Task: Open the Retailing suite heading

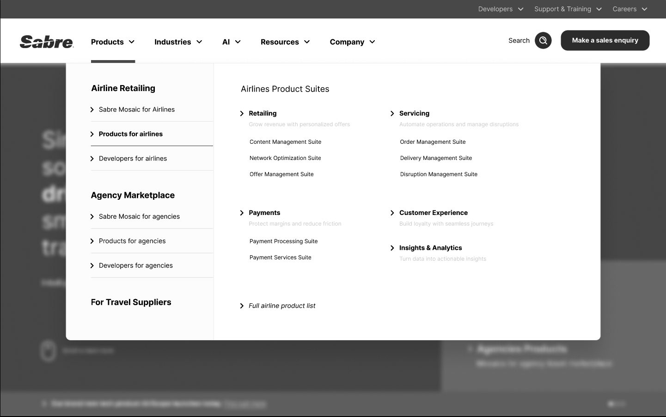Action: pyautogui.click(x=263, y=113)
